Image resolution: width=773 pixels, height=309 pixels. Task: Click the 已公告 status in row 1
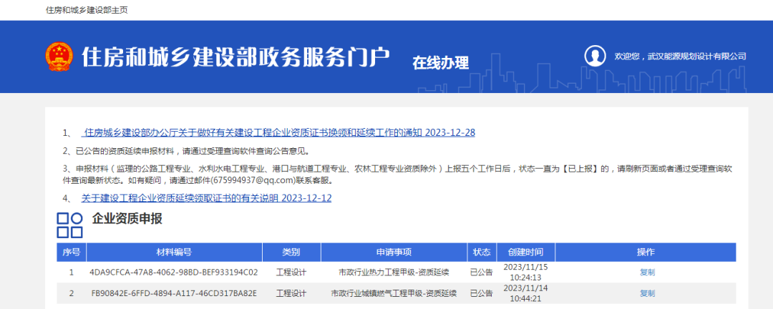[x=482, y=272]
